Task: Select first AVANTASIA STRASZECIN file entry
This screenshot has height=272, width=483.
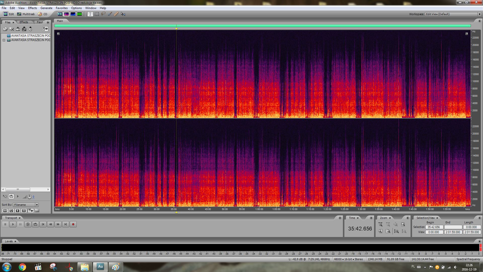Action: (x=29, y=36)
